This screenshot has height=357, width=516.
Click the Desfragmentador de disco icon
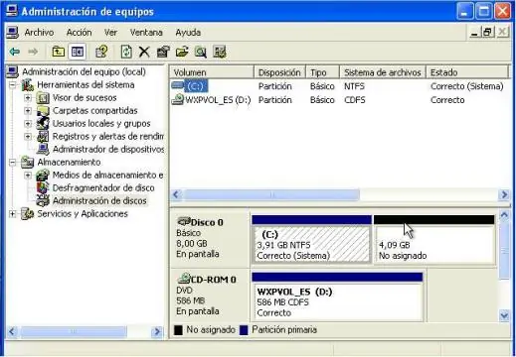coord(43,187)
